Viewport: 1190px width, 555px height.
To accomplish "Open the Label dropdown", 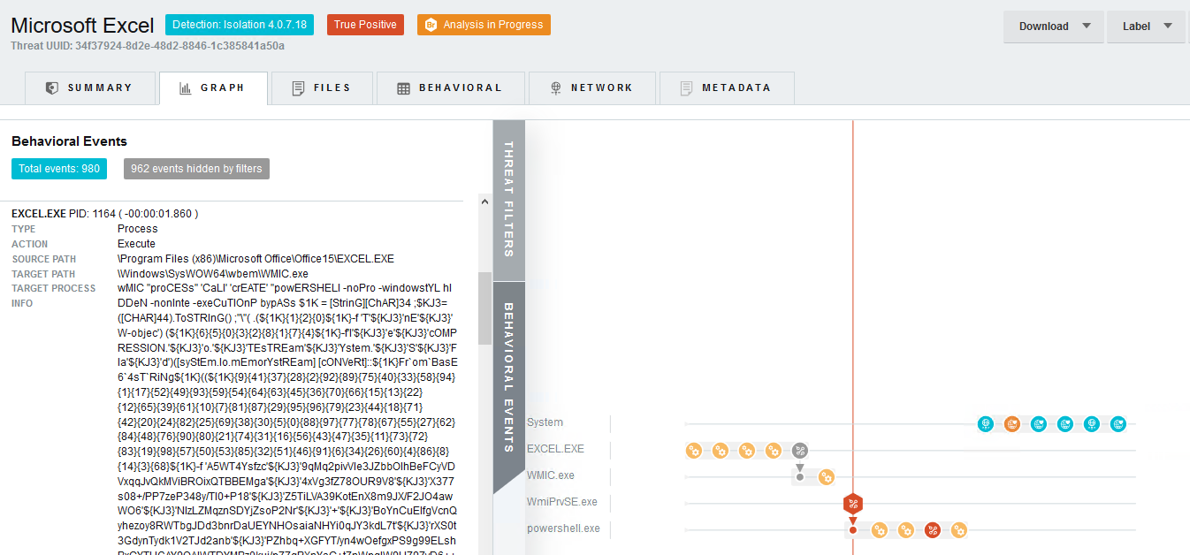I will tap(1146, 27).
